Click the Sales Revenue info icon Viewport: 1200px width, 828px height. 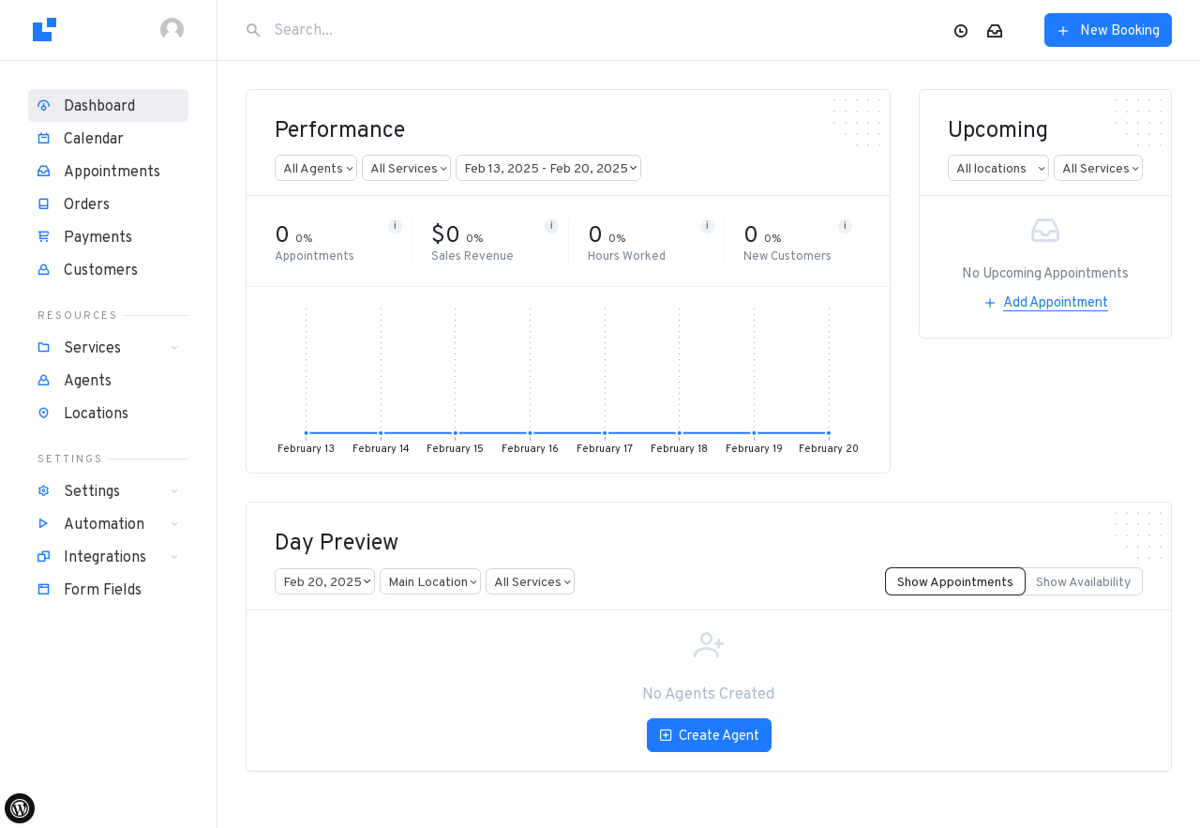click(x=551, y=226)
